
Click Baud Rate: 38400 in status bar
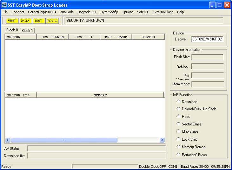pos(195,167)
